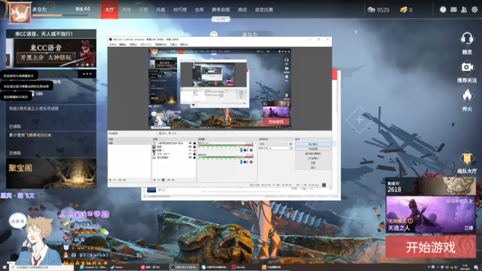Open settings gear of second OBS audio mixer channel

pos(251,162)
